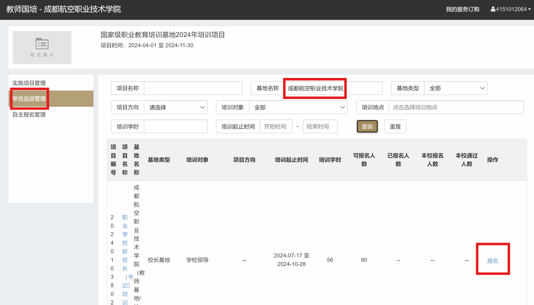Screen dimensions: 534x305
Task: Select 学员选派管理 menu item
Action: [51, 99]
